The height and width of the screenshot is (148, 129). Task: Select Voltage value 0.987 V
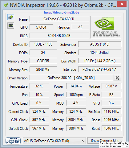[111, 86]
